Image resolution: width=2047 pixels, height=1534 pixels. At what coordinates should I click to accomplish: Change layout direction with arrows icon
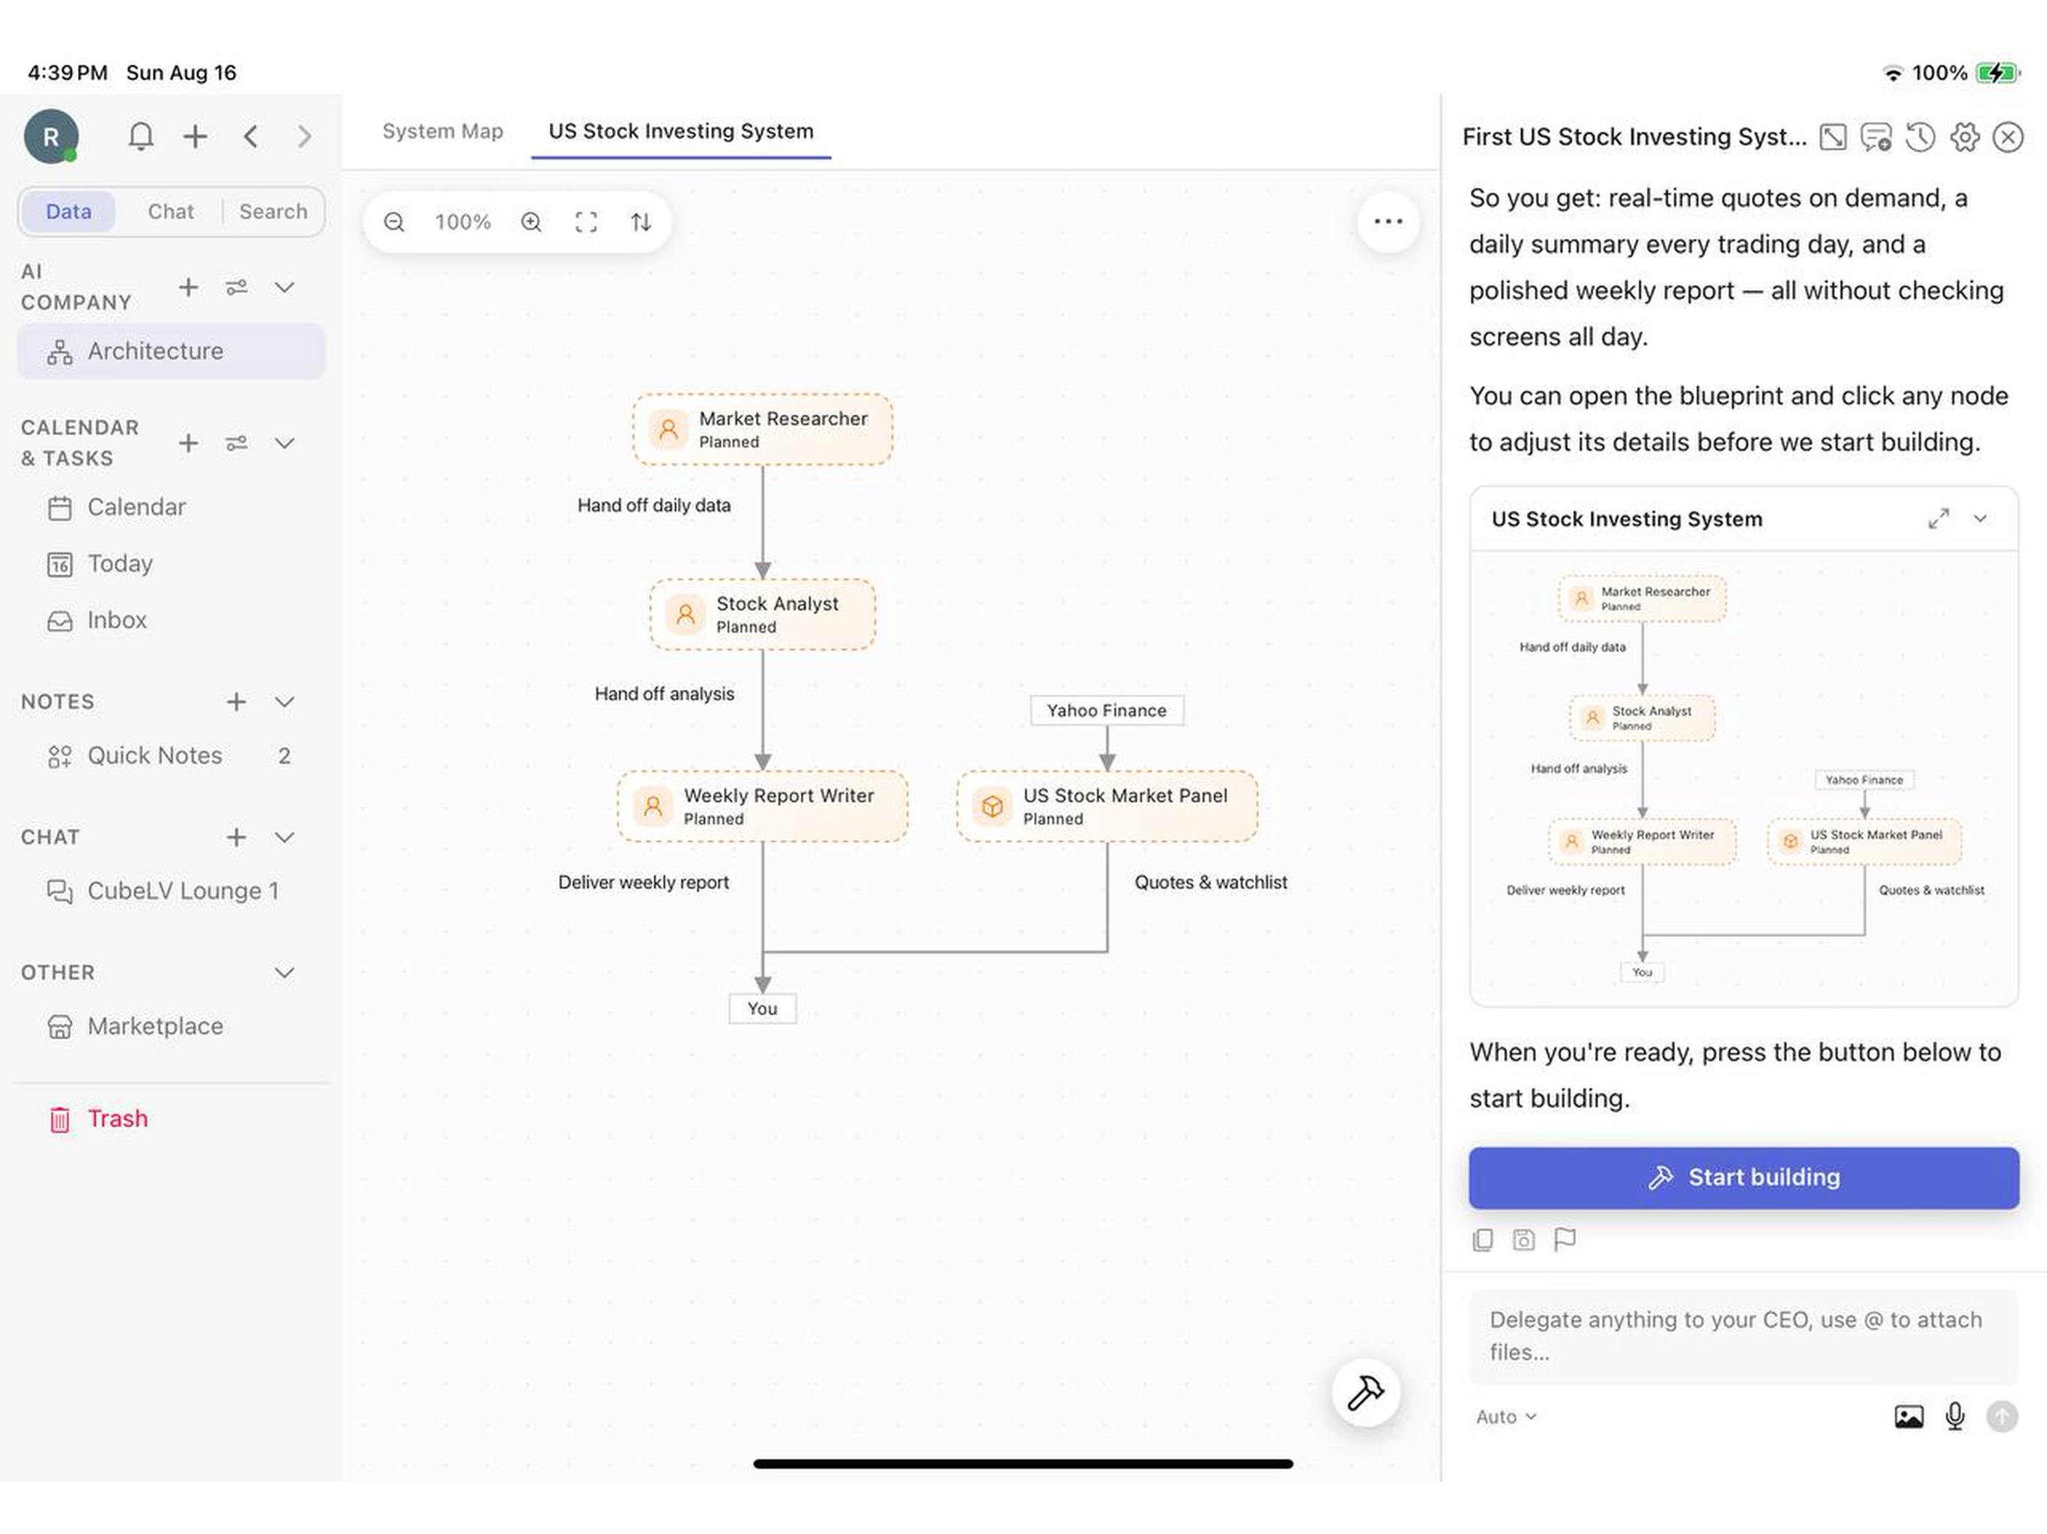[x=641, y=222]
